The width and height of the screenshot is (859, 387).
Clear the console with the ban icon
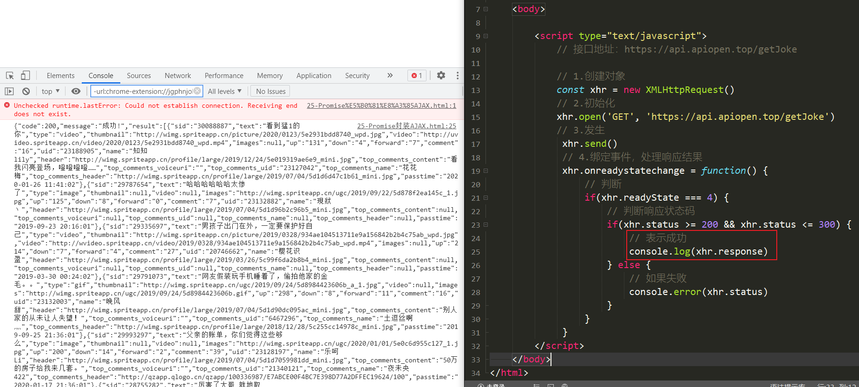point(26,92)
